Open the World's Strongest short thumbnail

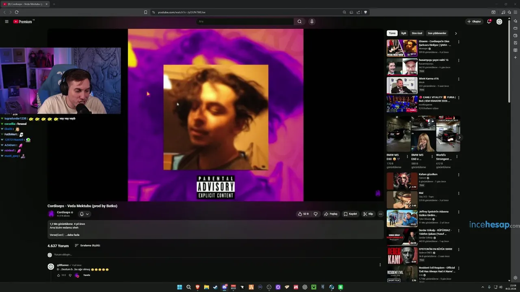[x=448, y=134]
